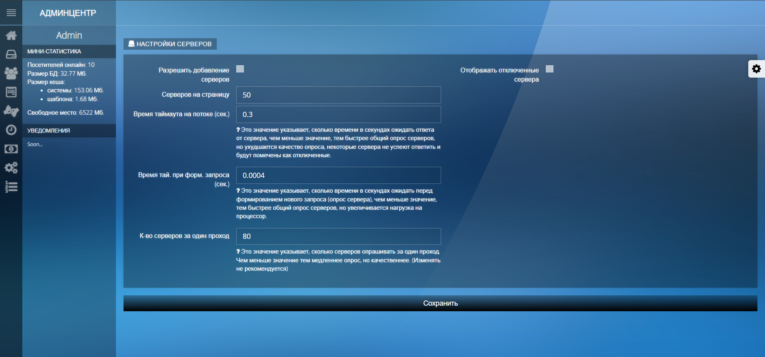Open the gear panel at right edge

(x=756, y=69)
